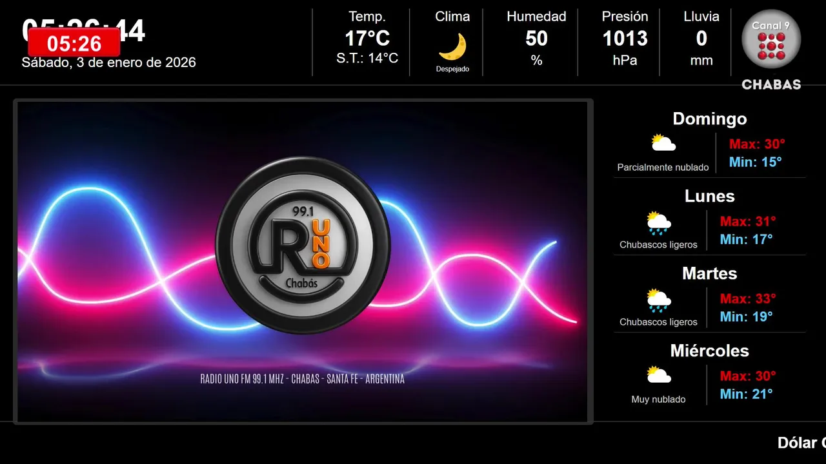Click the hPa pressure unit label
The height and width of the screenshot is (464, 826).
[x=625, y=61]
